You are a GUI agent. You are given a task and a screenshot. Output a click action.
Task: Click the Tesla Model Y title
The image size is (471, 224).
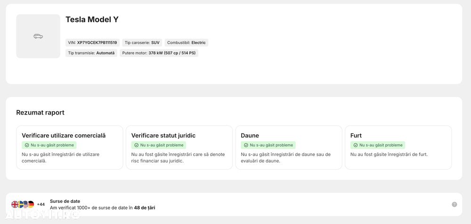coord(92,19)
